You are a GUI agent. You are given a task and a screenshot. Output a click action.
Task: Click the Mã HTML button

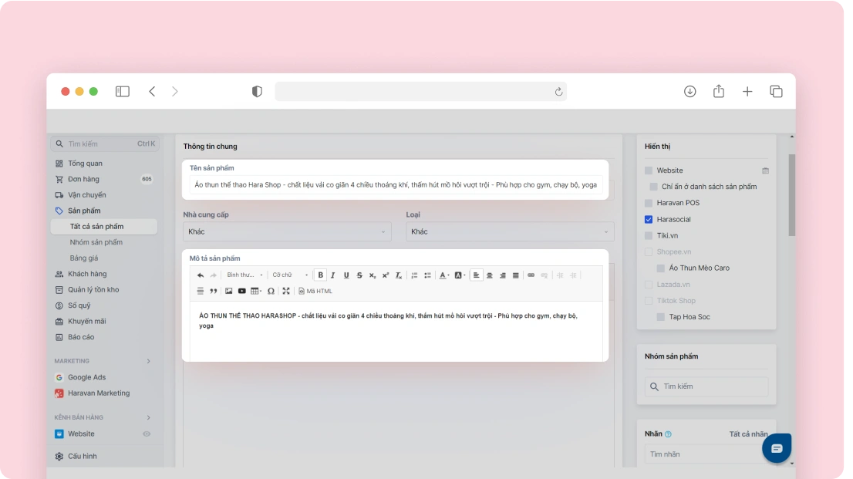[315, 291]
